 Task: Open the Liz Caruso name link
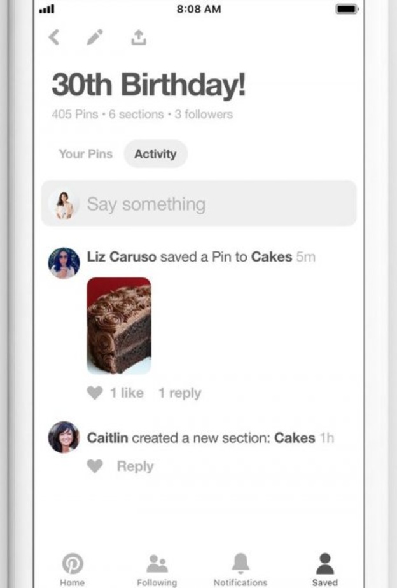coord(121,257)
